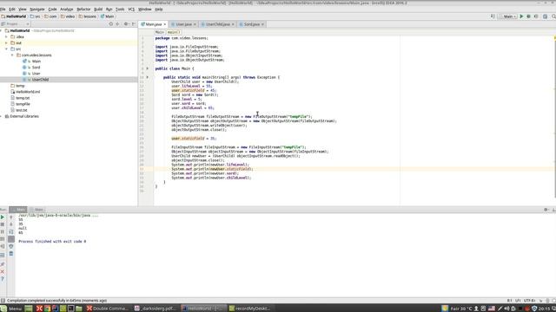Expand the out folder

6,42
